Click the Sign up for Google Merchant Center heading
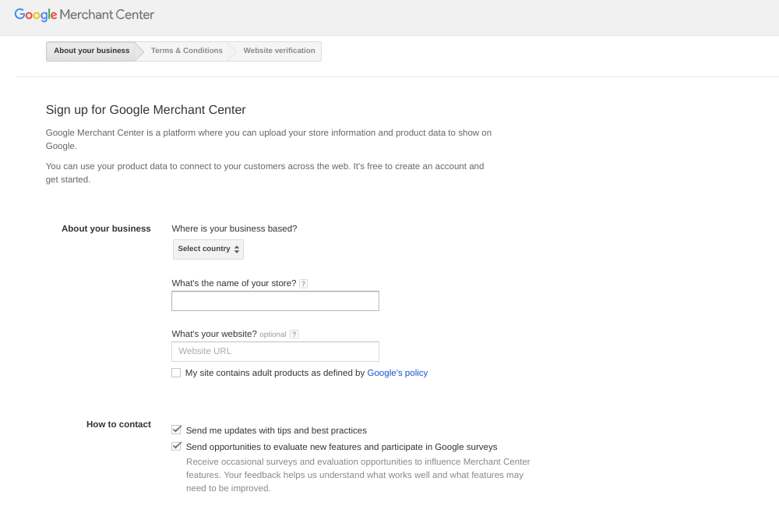779x506 pixels. [x=146, y=110]
